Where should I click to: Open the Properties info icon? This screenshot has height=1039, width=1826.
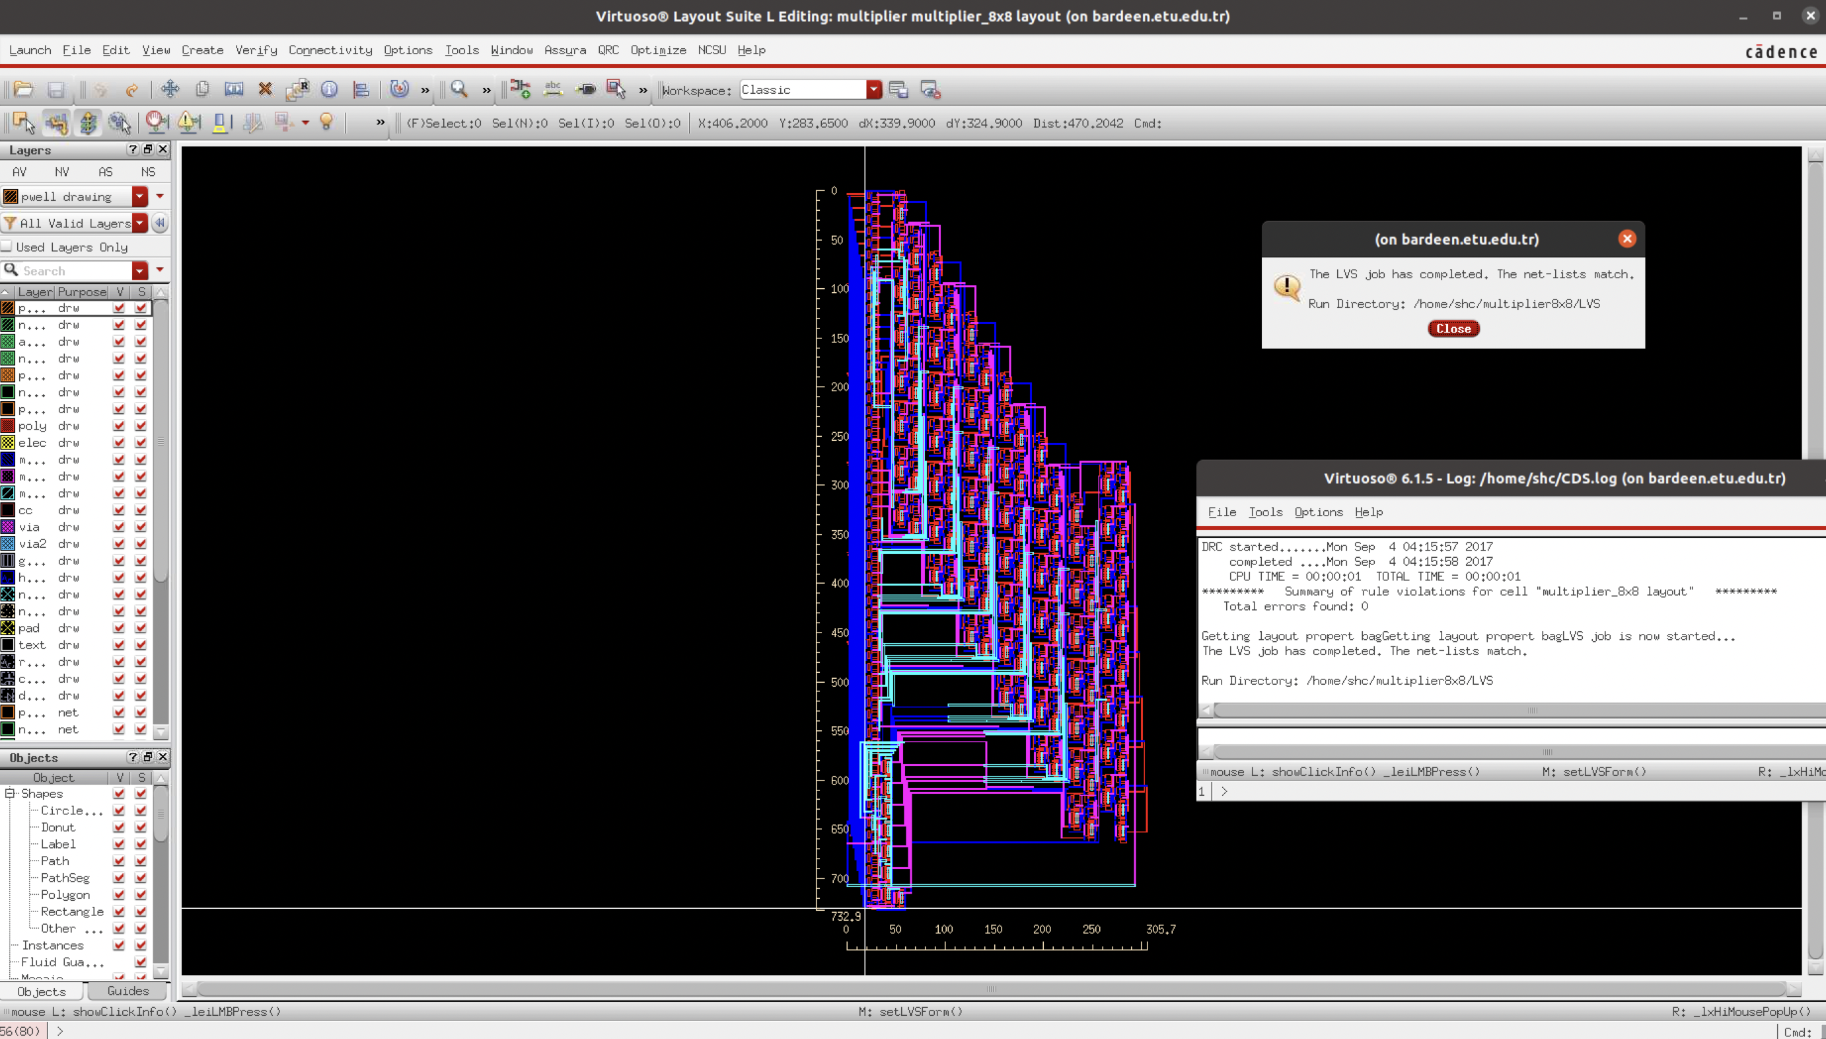tap(329, 89)
